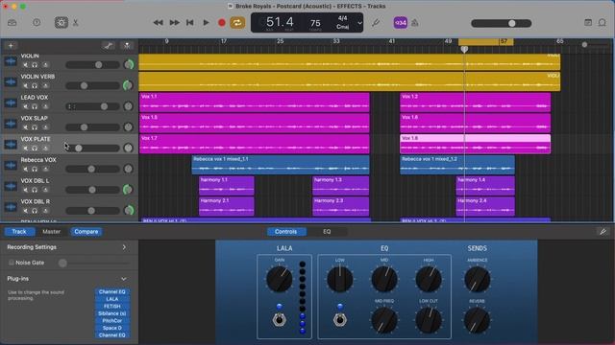Open the Note Pad icon
The height and width of the screenshot is (345, 615).
point(588,23)
